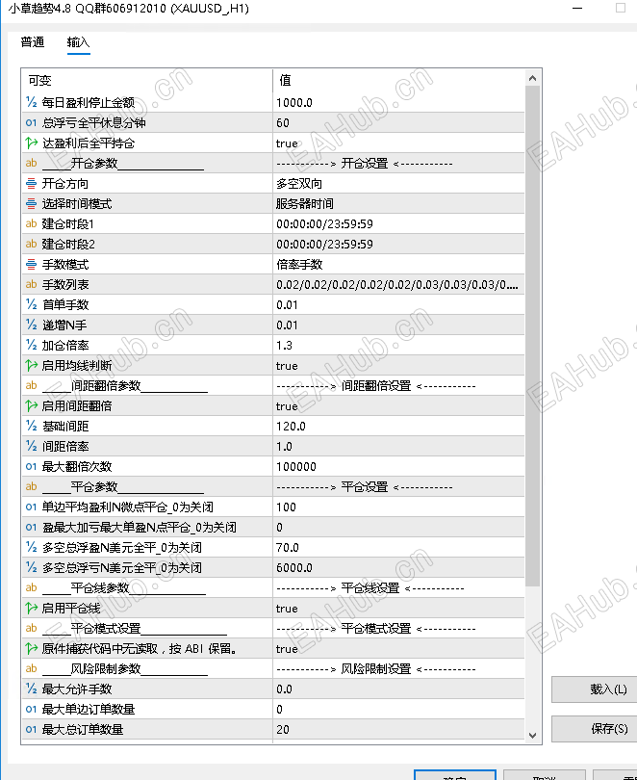The height and width of the screenshot is (780, 637).
Task: Select the 平仓模式设置 section label
Action: click(134, 629)
